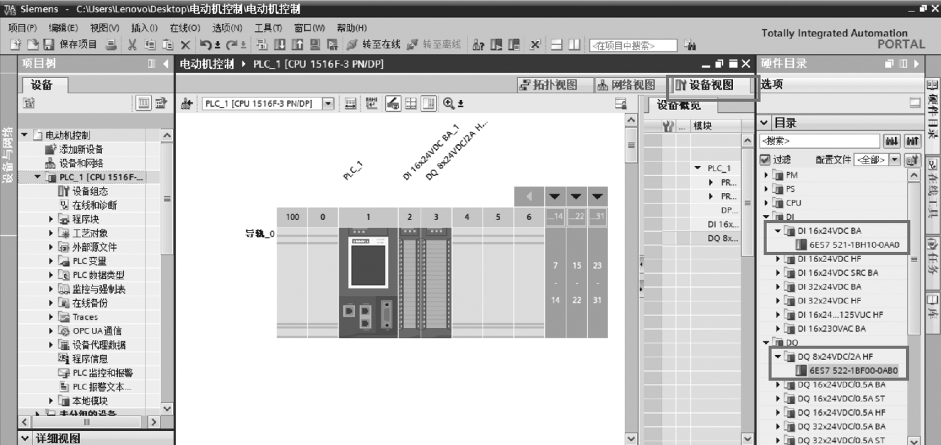Expand the CPU folder in catalog
Viewport: 941px width, 445px height.
click(766, 203)
